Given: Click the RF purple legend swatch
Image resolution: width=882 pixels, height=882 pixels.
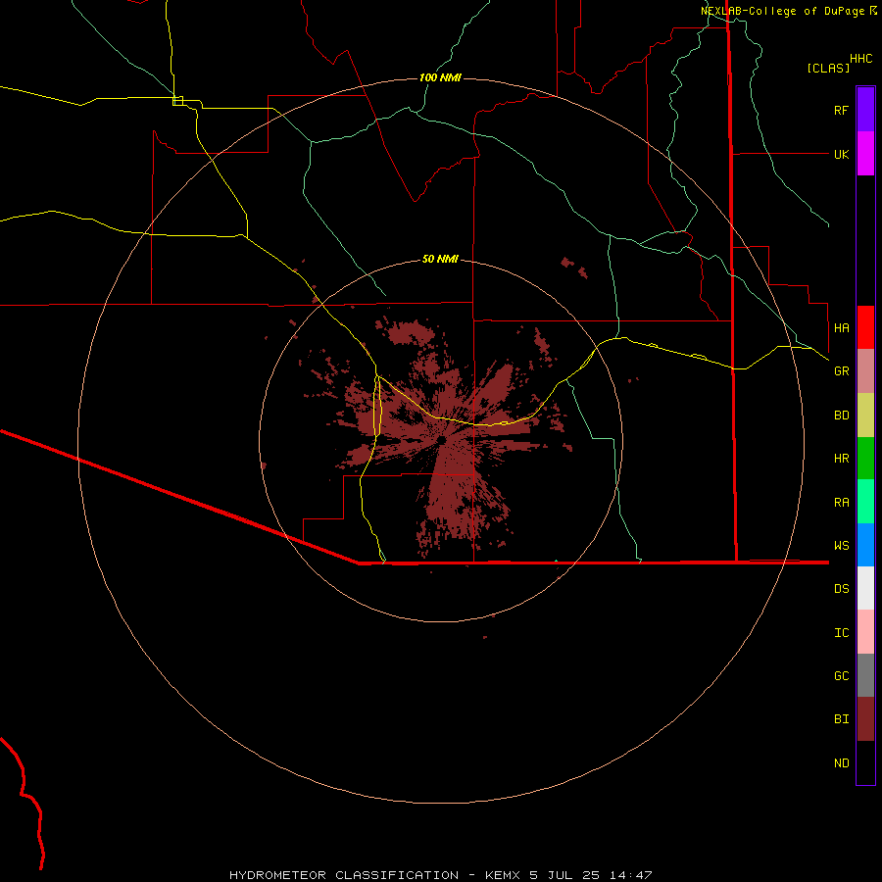Looking at the screenshot, I should [865, 110].
